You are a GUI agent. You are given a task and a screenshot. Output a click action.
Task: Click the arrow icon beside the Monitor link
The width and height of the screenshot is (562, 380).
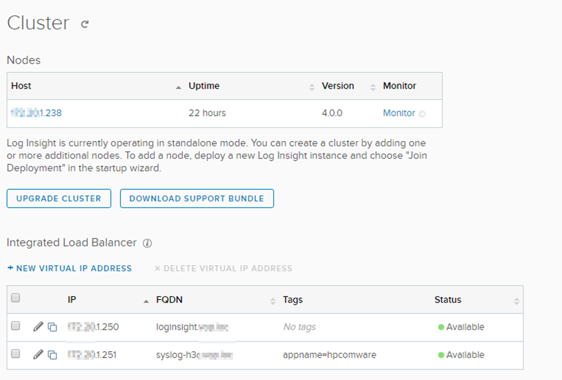click(422, 113)
